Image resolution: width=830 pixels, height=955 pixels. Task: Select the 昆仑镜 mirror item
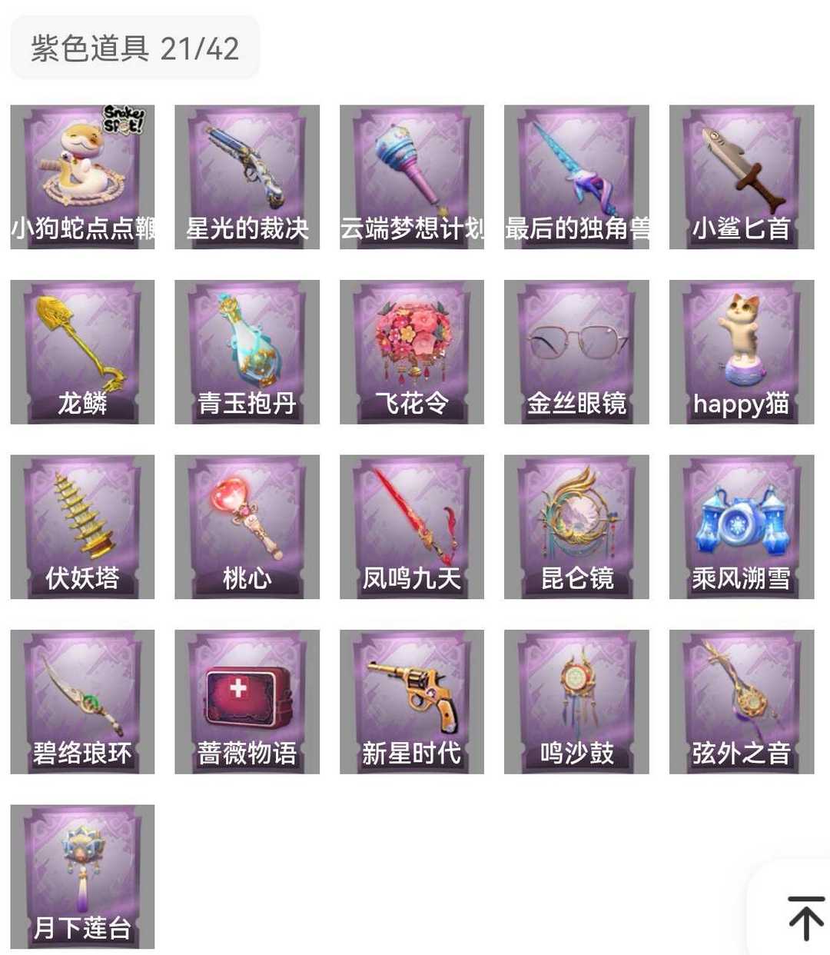point(576,527)
